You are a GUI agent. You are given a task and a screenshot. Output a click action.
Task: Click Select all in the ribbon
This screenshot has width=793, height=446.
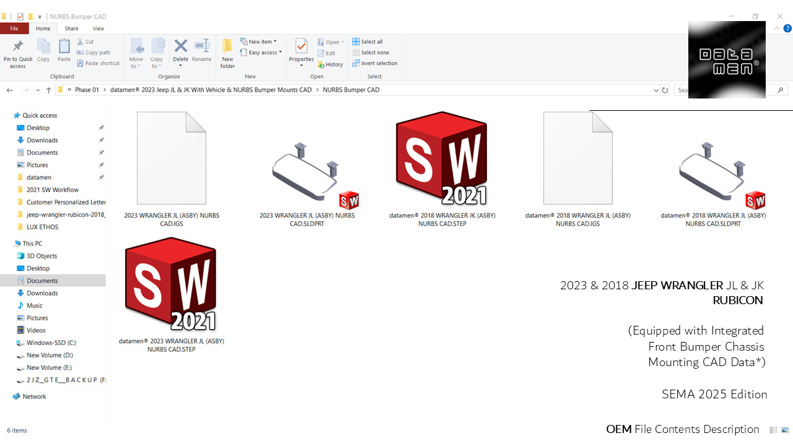(x=367, y=42)
